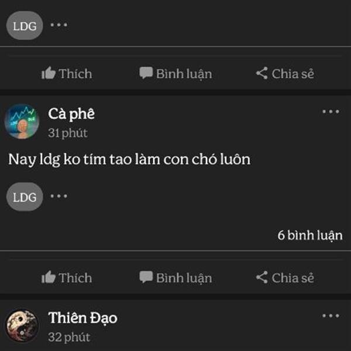Select the LDG tag in the topmost post
The height and width of the screenshot is (351, 351).
click(x=25, y=26)
